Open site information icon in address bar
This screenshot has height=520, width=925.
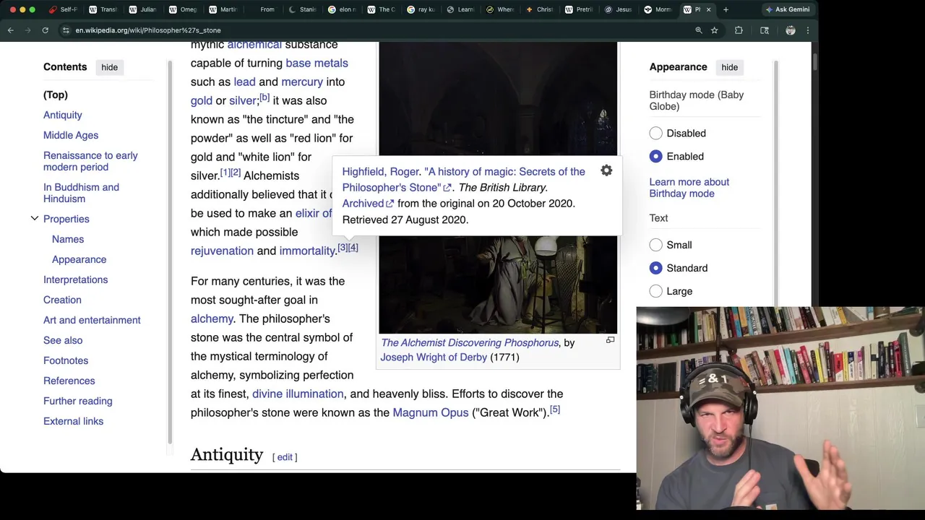click(66, 30)
